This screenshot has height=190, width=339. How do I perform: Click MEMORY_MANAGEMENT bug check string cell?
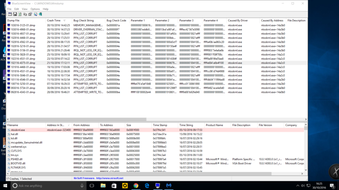[88, 25]
